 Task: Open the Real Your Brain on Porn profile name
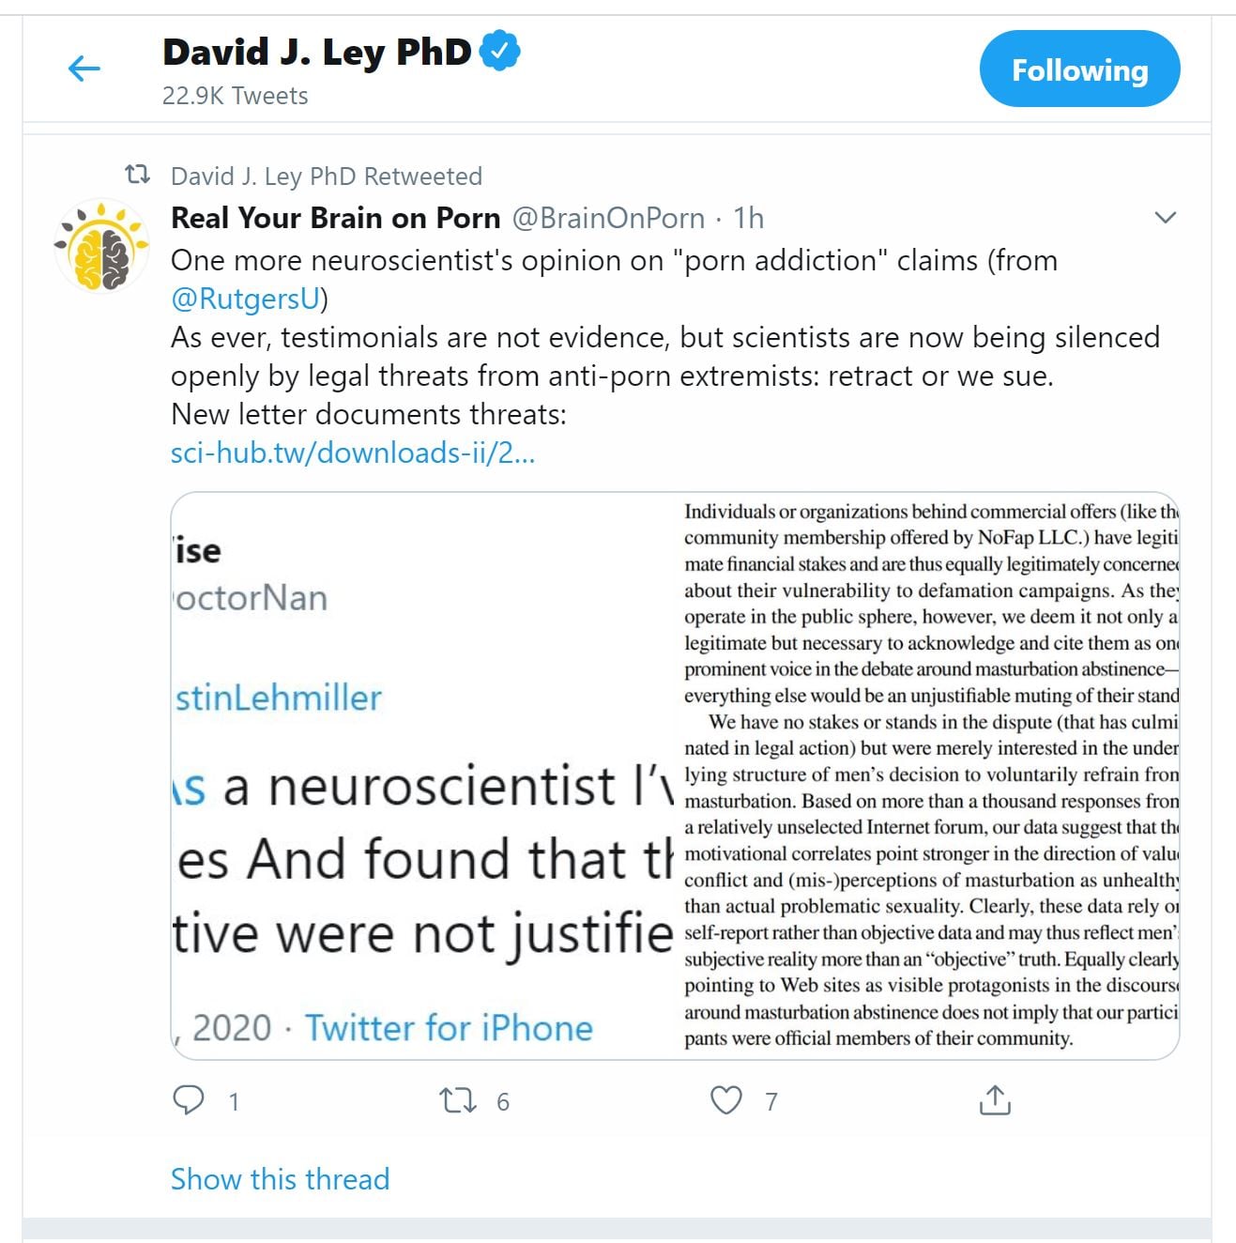click(336, 218)
